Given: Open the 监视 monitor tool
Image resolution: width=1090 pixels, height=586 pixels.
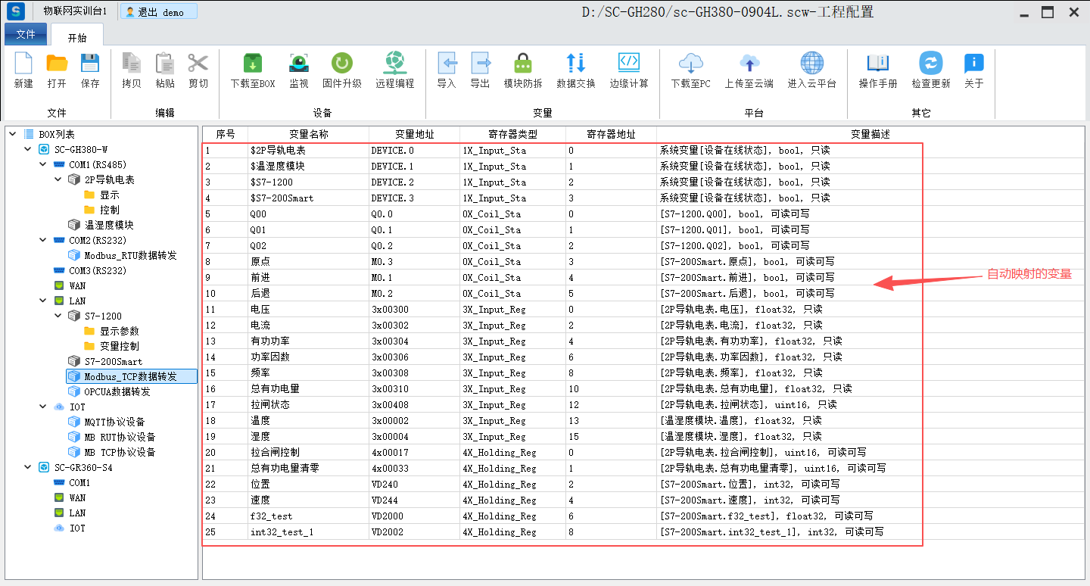Looking at the screenshot, I should click(x=298, y=64).
